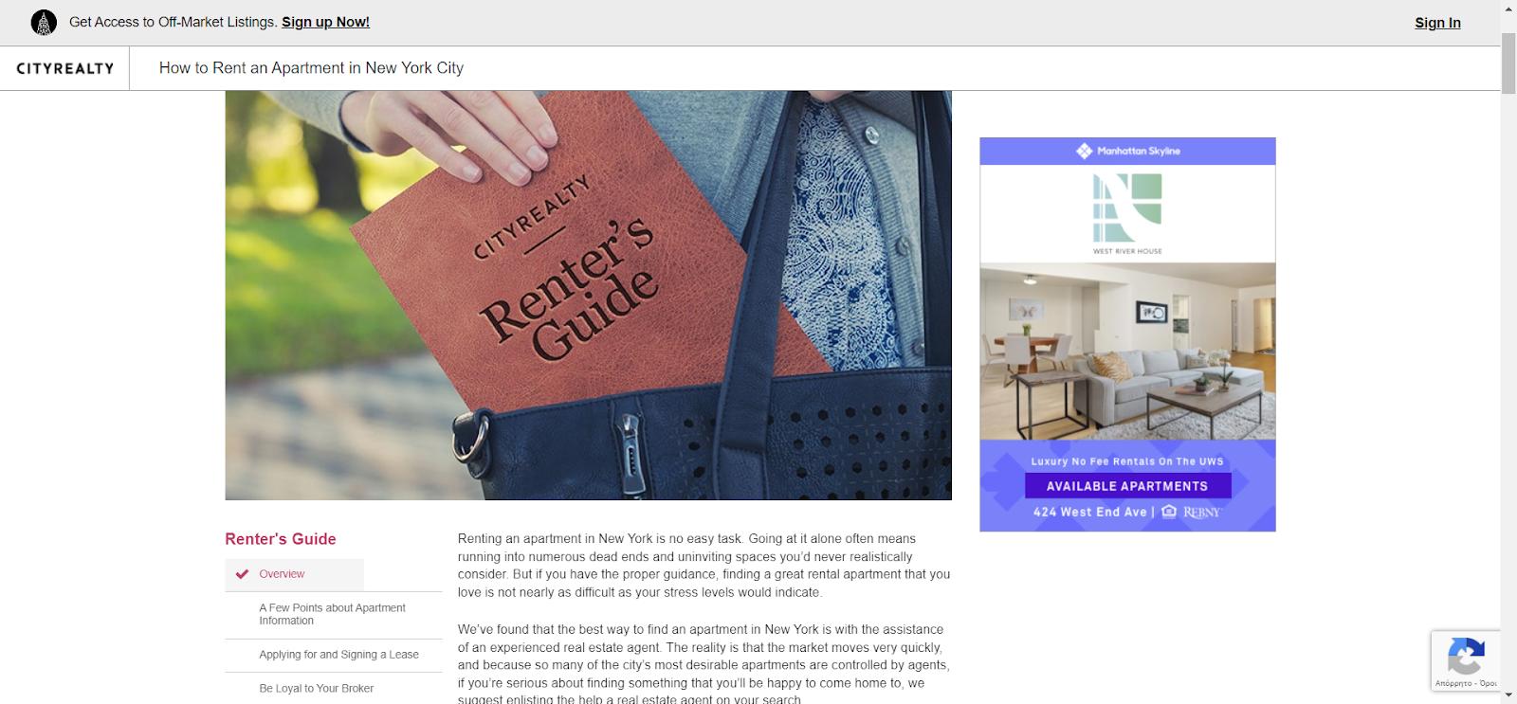Click the Manhattan Skyline logo in ad
The width and height of the screenshot is (1517, 704).
pyautogui.click(x=1128, y=151)
